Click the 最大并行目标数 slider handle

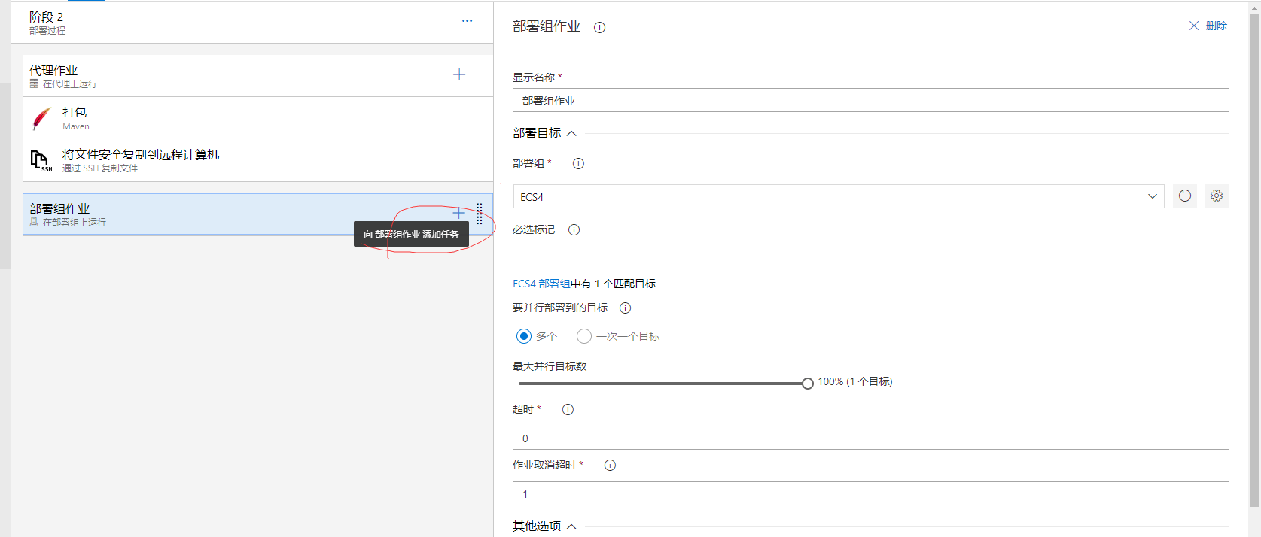coord(808,384)
